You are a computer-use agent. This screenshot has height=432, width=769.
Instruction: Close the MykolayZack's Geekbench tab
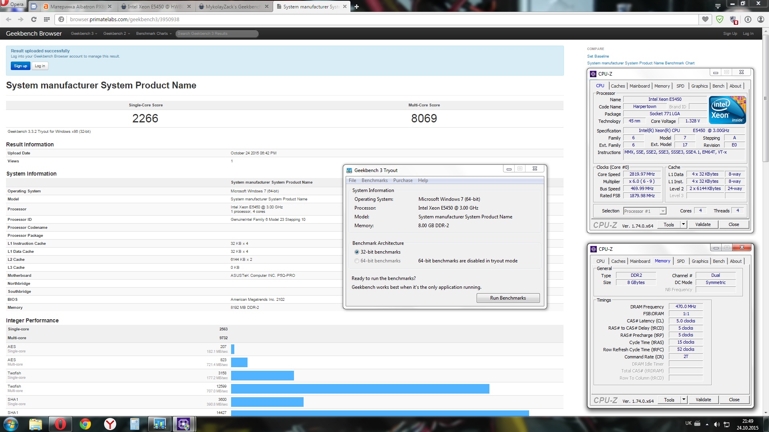tap(267, 6)
